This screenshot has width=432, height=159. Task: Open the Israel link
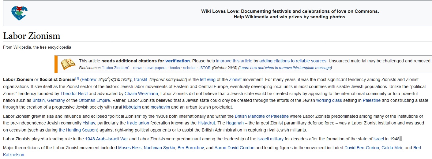point(379,139)
